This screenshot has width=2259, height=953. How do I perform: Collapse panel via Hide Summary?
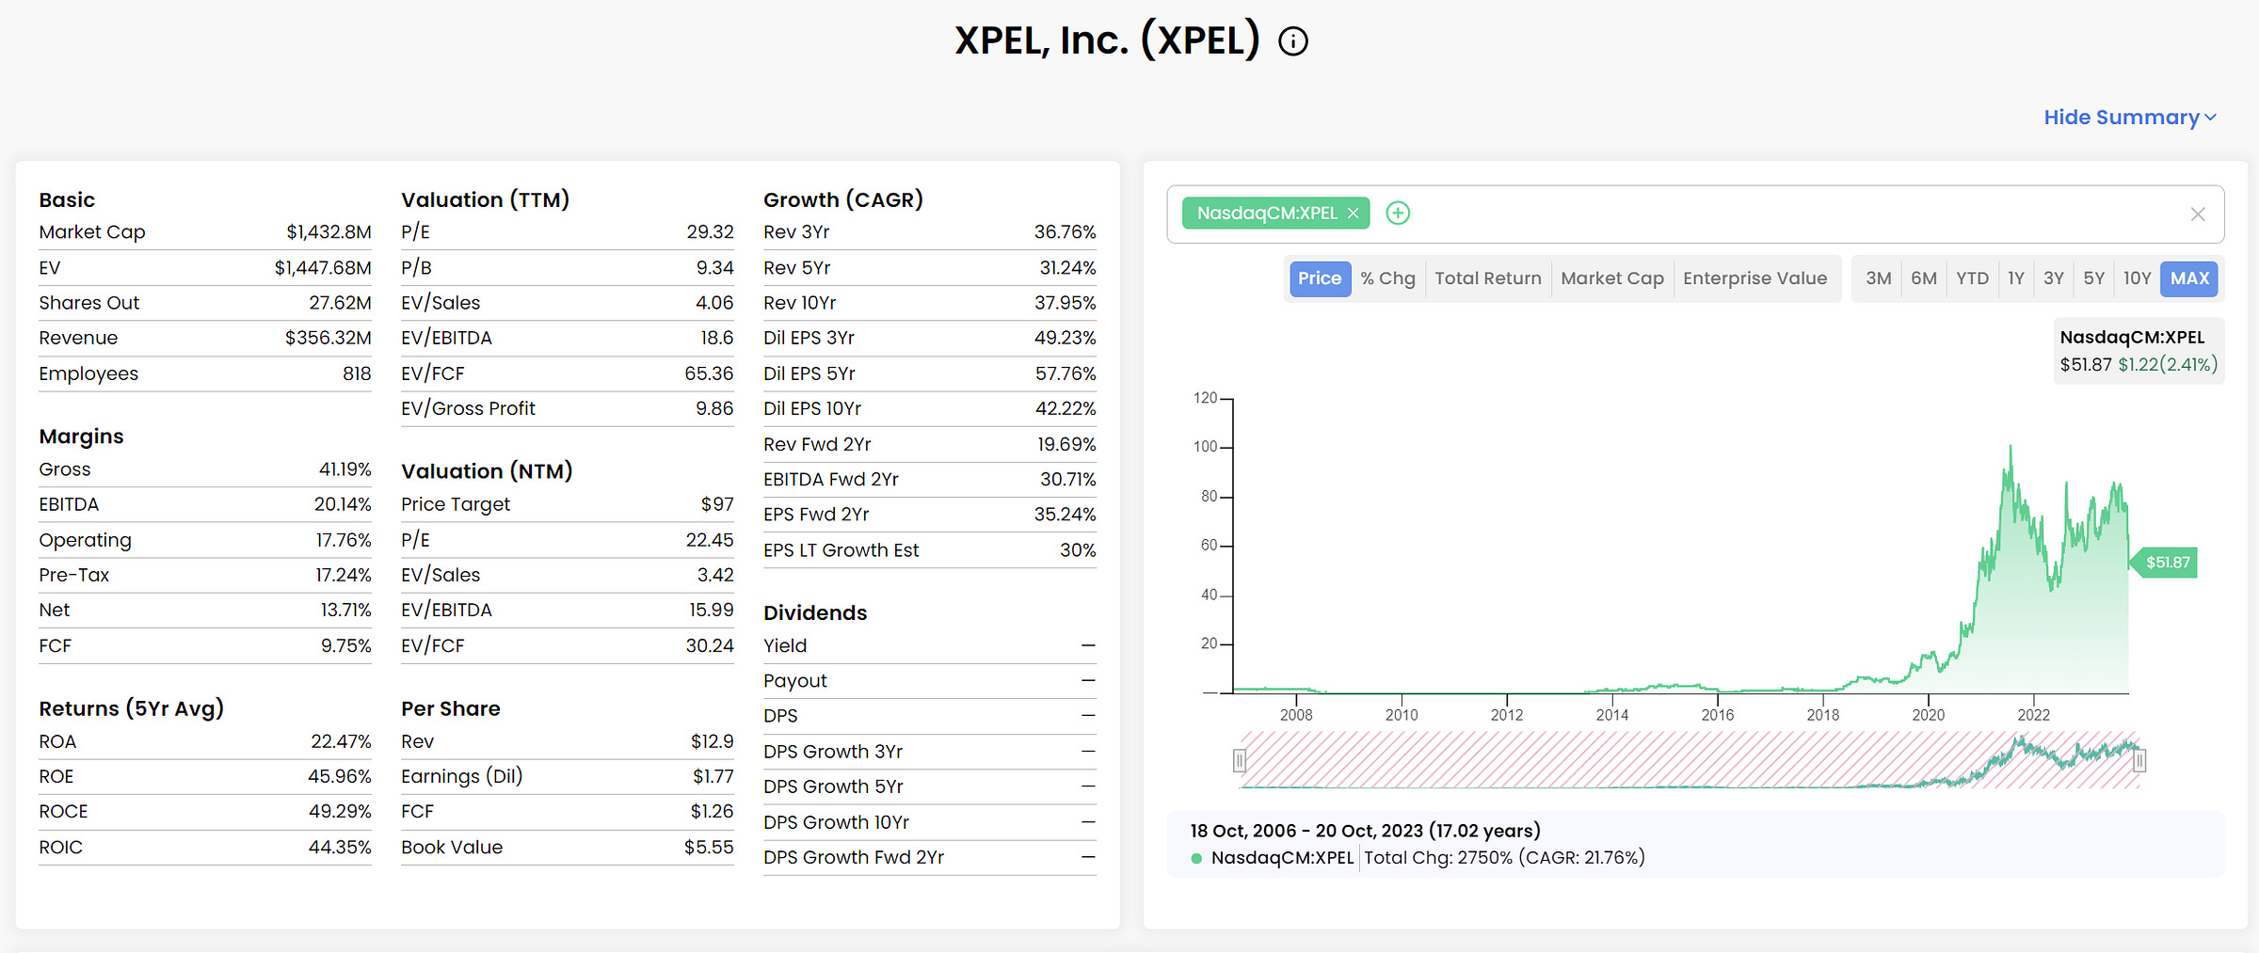click(2130, 118)
